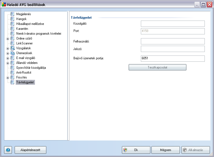Click the icon beside Hangok
Screen dimensions: 214x157
(12, 19)
